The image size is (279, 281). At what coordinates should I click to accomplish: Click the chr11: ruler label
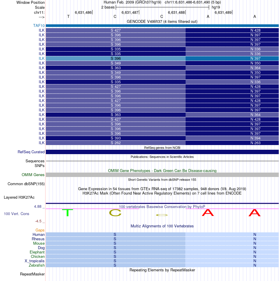[x=39, y=12]
